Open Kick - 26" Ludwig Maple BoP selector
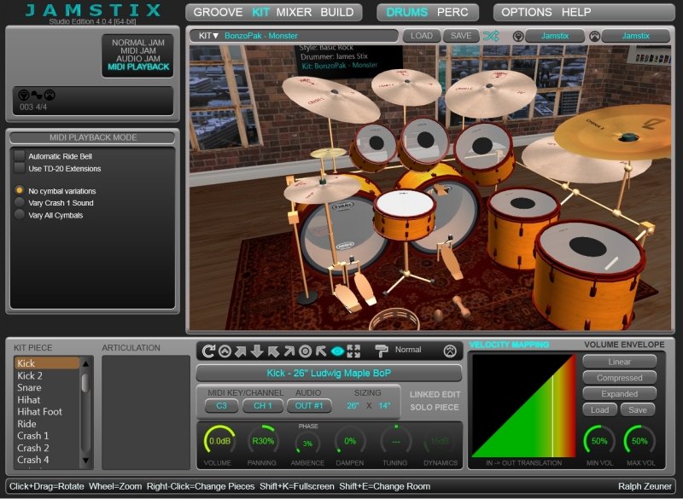Viewport: 683px width, 499px height. pos(329,373)
